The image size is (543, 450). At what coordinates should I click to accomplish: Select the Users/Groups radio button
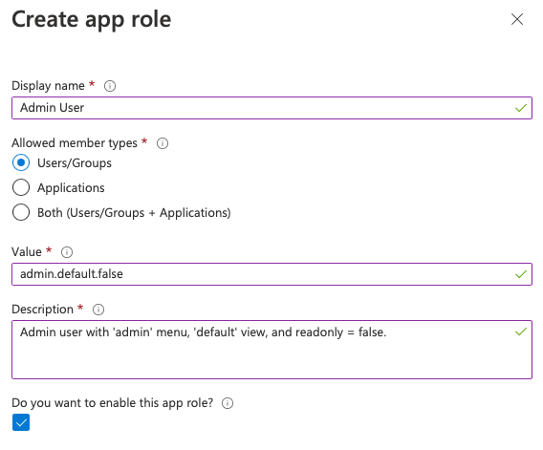[x=21, y=162]
